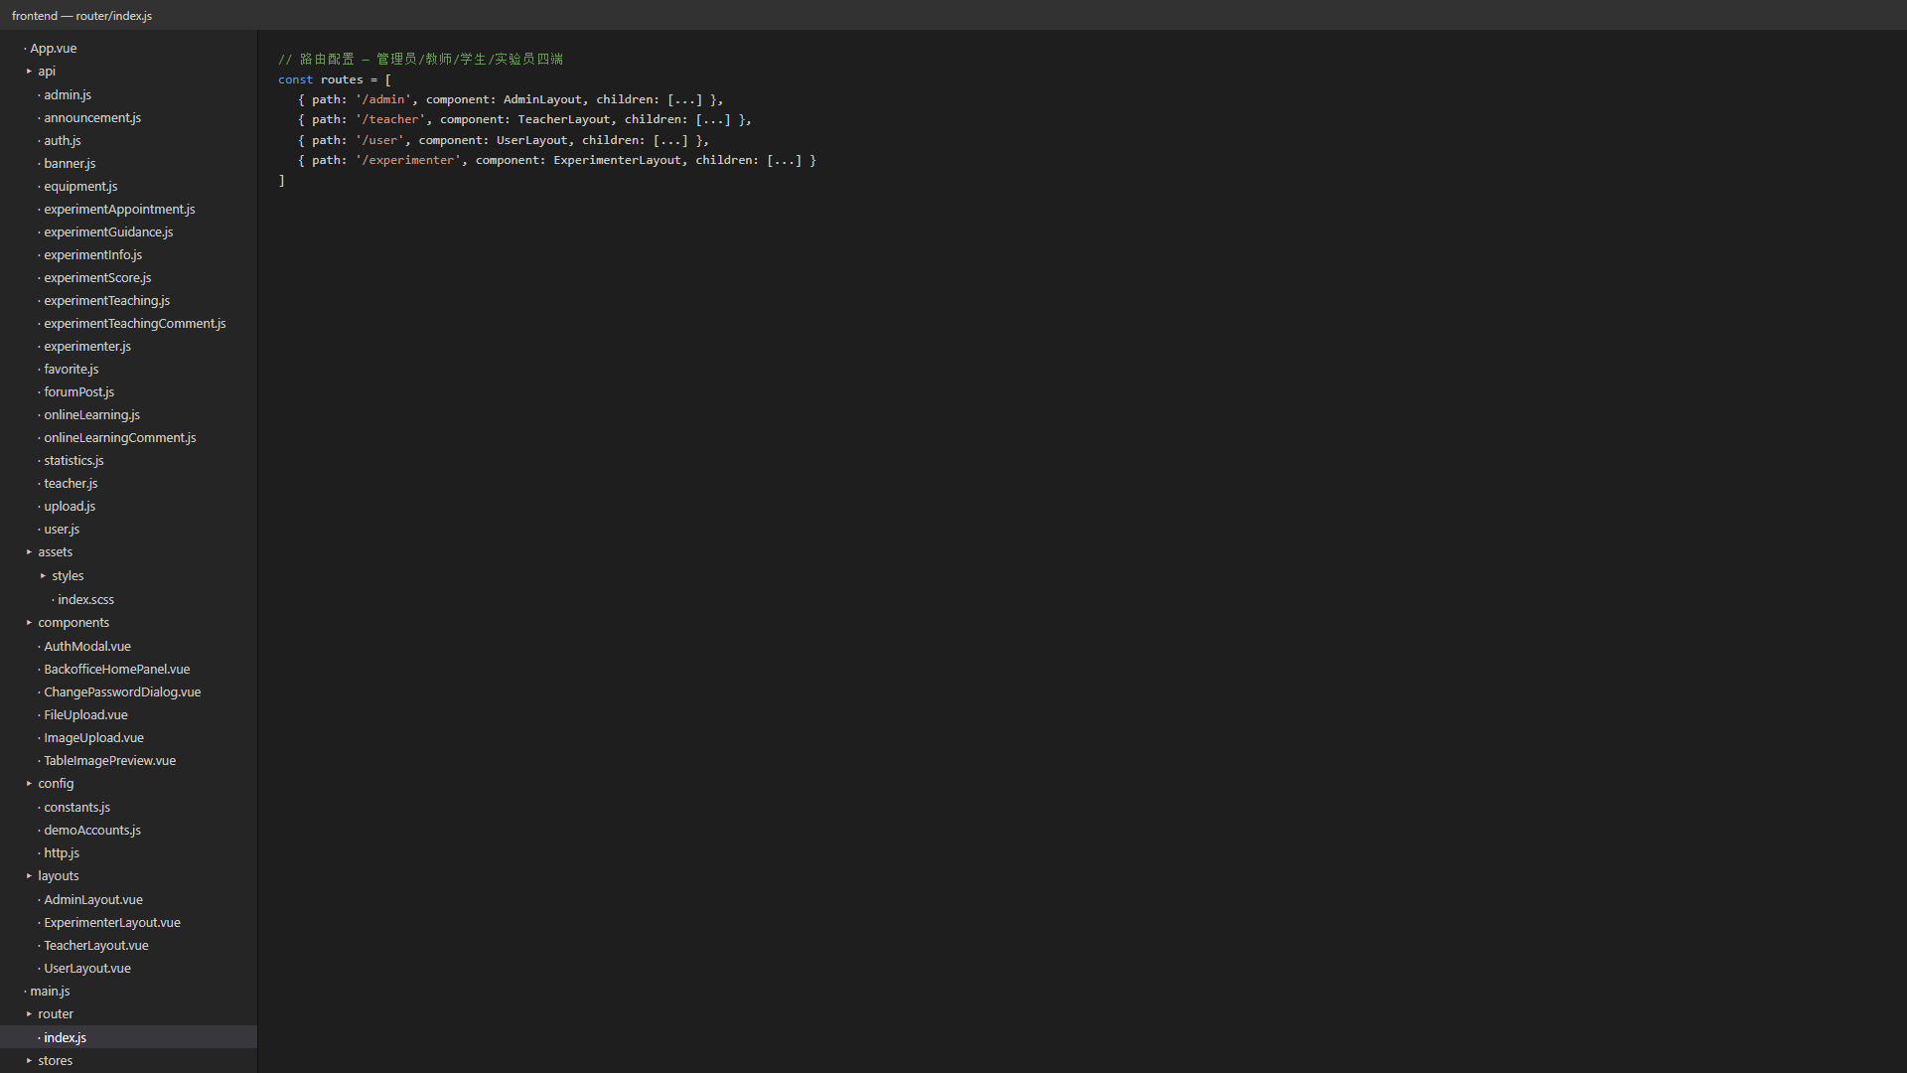Collapse the api folder arrow
Image resolution: width=1907 pixels, height=1073 pixels.
coord(29,72)
